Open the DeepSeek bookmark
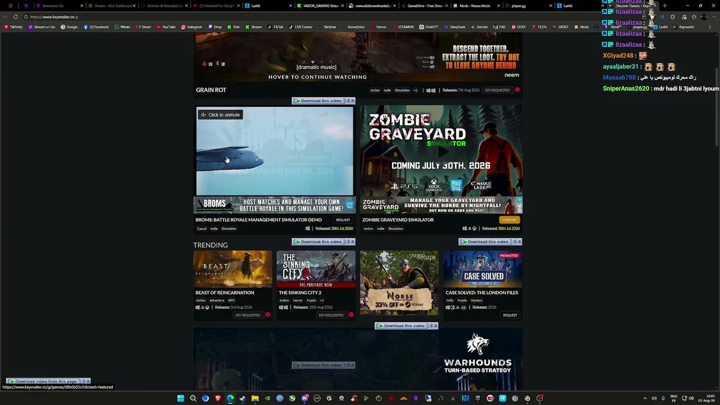This screenshot has width=720, height=405. [x=454, y=27]
